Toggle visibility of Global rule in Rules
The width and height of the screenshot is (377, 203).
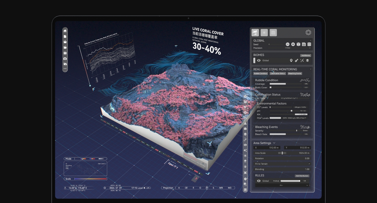click(259, 181)
